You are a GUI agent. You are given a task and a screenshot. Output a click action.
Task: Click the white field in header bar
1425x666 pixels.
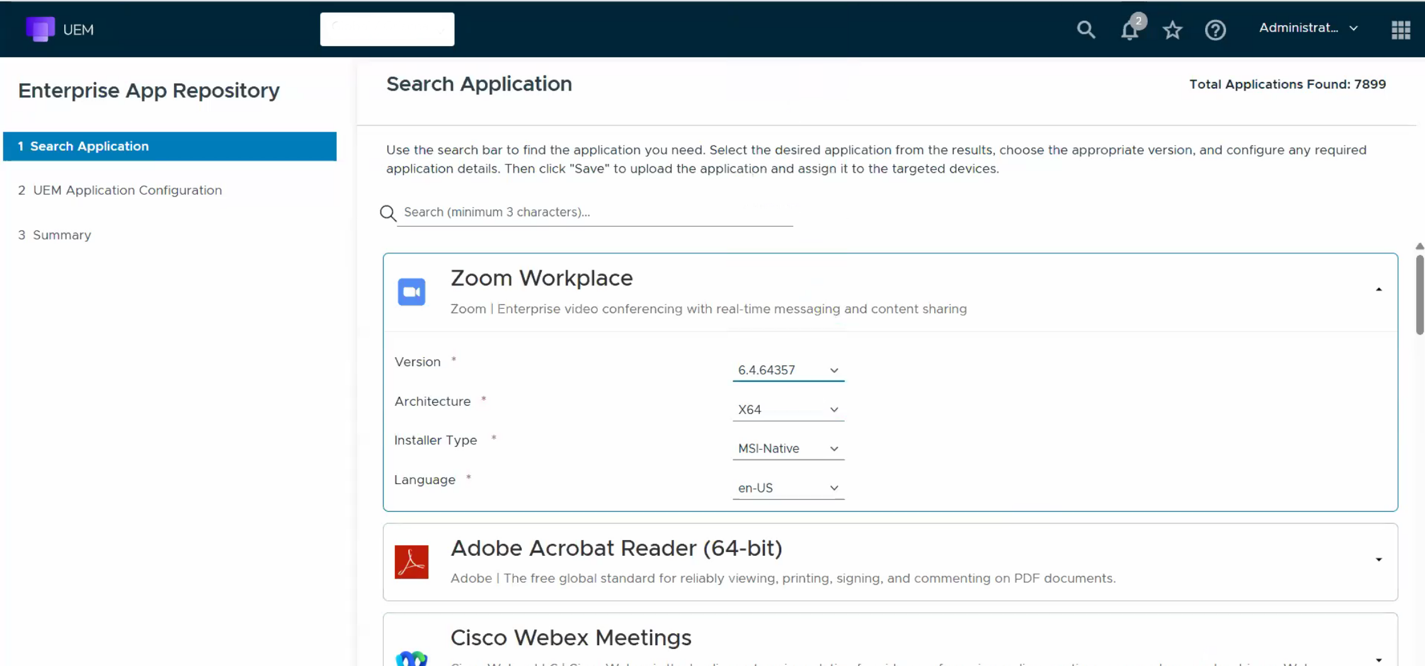(x=387, y=29)
